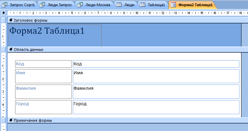
Task: Switch to the Люди Москва tab
Action: (x=94, y=5)
